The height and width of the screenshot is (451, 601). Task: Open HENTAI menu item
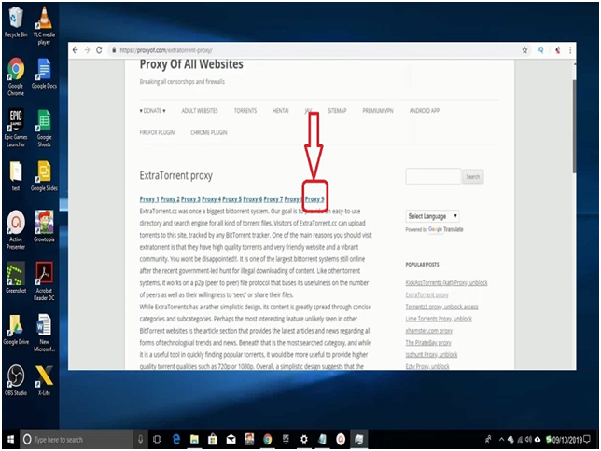tap(281, 111)
